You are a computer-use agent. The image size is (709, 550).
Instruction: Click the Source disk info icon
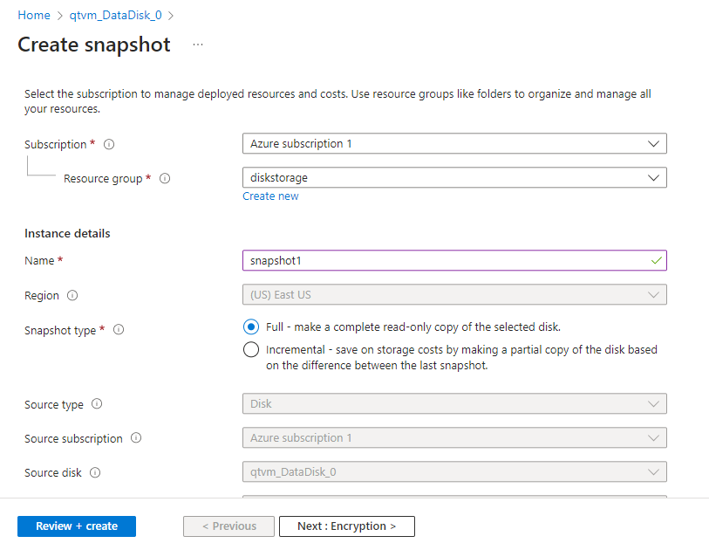[x=95, y=472]
